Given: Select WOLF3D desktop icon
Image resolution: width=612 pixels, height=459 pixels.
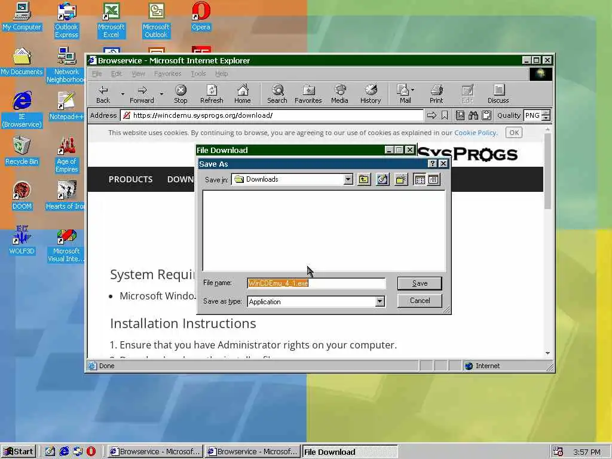Looking at the screenshot, I should coord(22,241).
